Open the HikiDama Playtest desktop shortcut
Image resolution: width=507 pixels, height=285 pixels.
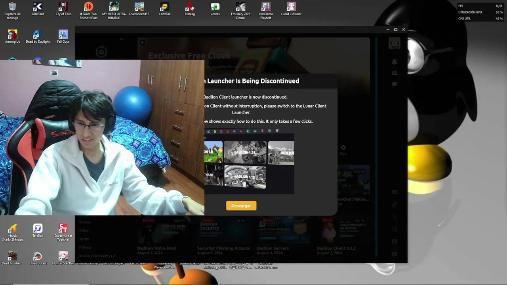(266, 11)
